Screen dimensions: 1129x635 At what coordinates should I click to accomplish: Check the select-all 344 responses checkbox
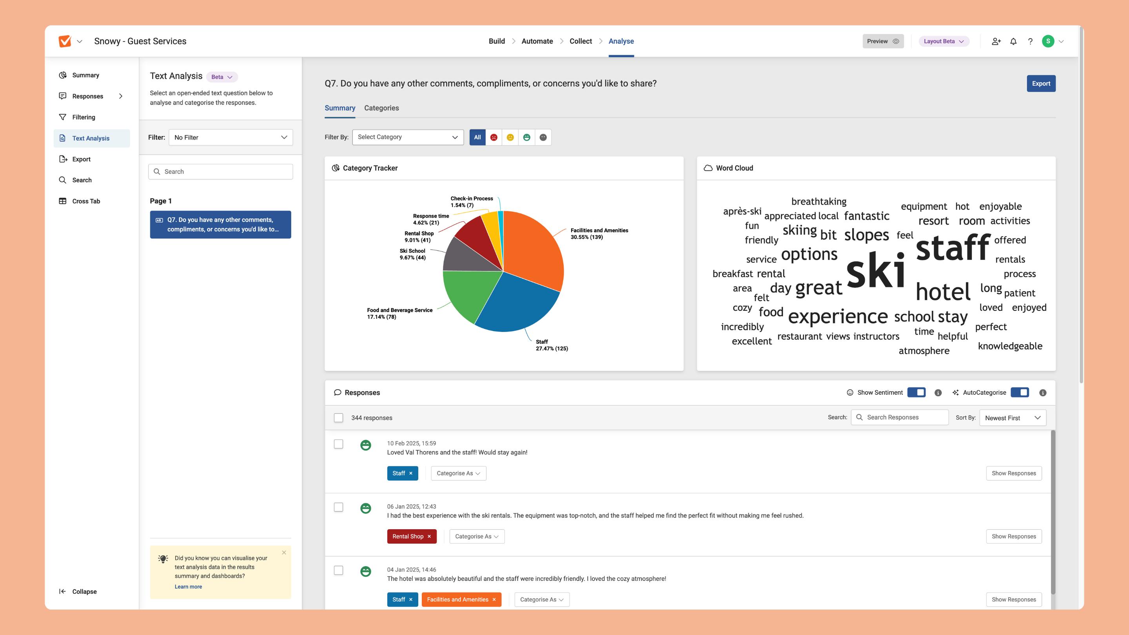(x=338, y=417)
